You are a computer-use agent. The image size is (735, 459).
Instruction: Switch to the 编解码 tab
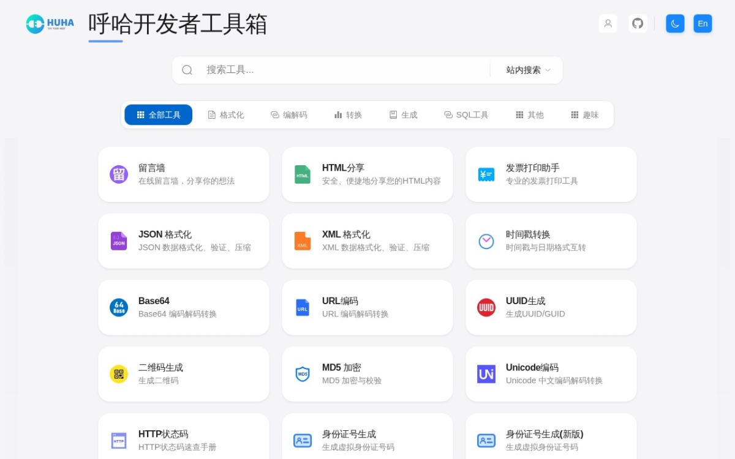pyautogui.click(x=288, y=114)
